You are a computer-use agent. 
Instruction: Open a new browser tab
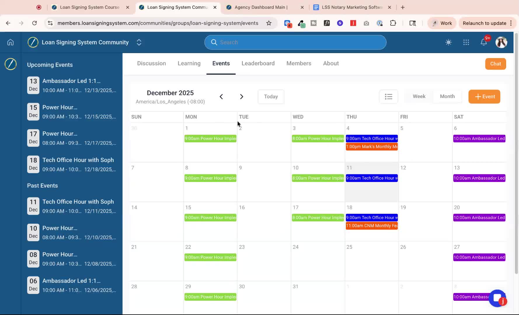[403, 7]
